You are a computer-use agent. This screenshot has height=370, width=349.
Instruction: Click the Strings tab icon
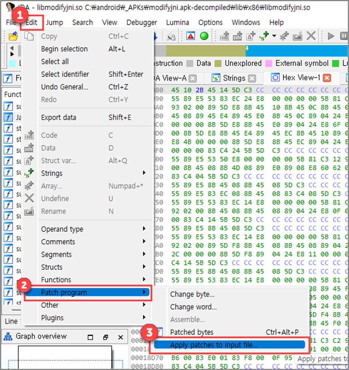[216, 78]
